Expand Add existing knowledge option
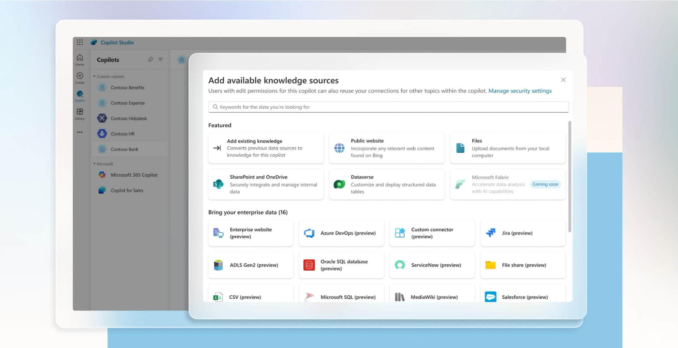678x348 pixels. tap(265, 148)
